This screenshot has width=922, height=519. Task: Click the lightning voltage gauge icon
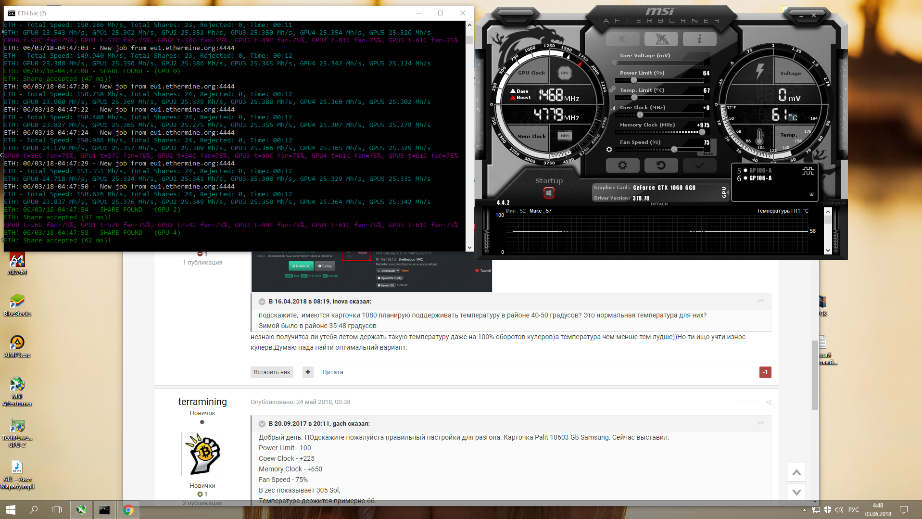(759, 71)
